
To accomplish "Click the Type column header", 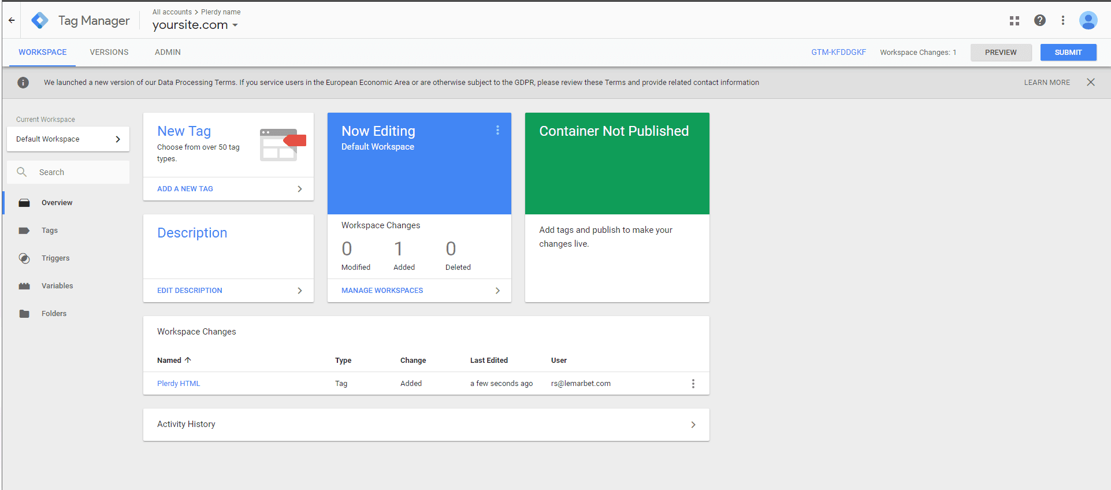I will pyautogui.click(x=343, y=361).
